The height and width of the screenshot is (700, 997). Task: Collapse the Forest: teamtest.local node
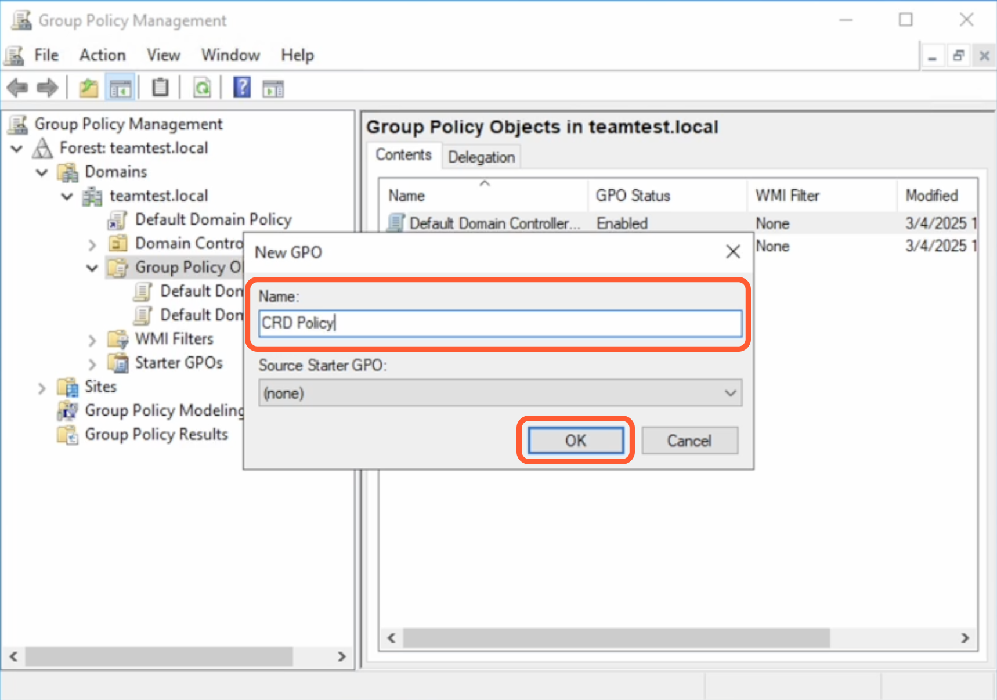[x=17, y=149]
